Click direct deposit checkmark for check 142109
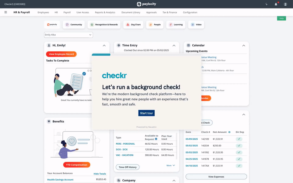Image resolution: width=293 pixels, height=183 pixels. tap(239, 139)
